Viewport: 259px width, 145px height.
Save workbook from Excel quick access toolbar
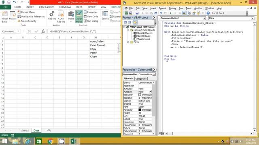coord(9,2)
